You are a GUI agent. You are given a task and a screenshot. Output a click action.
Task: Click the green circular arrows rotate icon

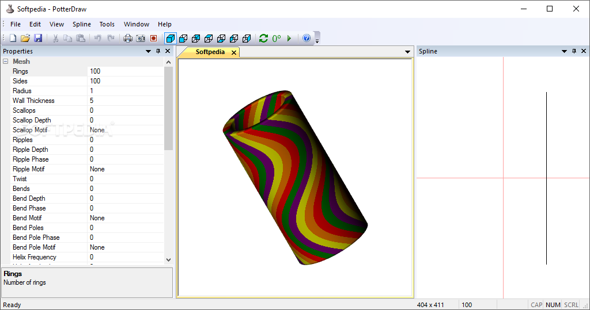point(263,39)
